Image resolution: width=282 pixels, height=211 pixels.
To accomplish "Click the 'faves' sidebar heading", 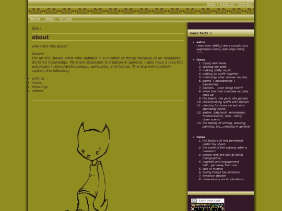I will pos(201,60).
